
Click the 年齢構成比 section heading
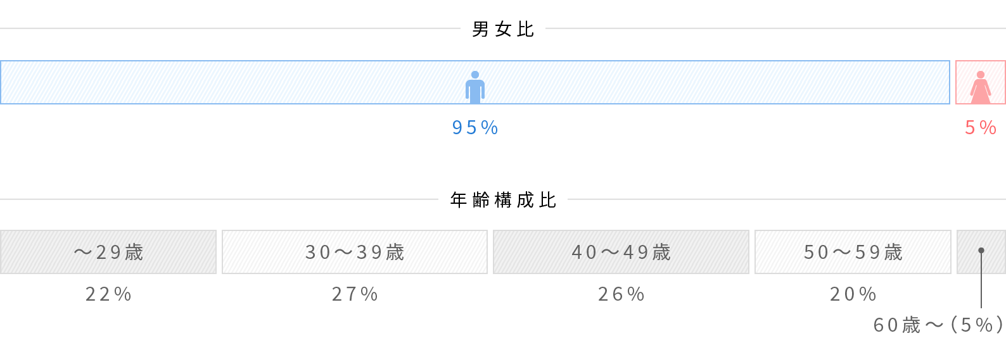pyautogui.click(x=503, y=200)
